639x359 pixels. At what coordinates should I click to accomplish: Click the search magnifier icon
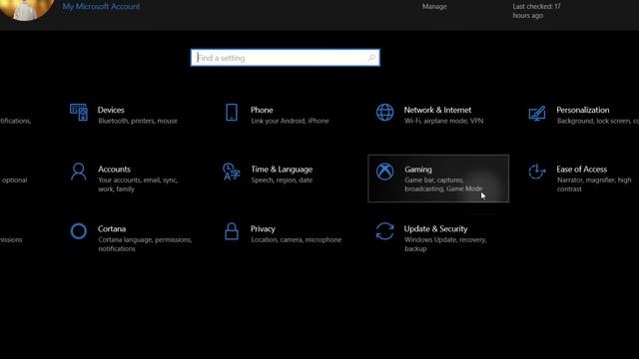click(x=371, y=58)
